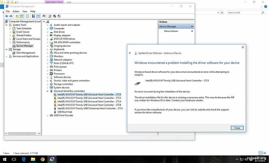Select Shared Folders in the tree
The width and height of the screenshot is (269, 163).
[x=24, y=35]
